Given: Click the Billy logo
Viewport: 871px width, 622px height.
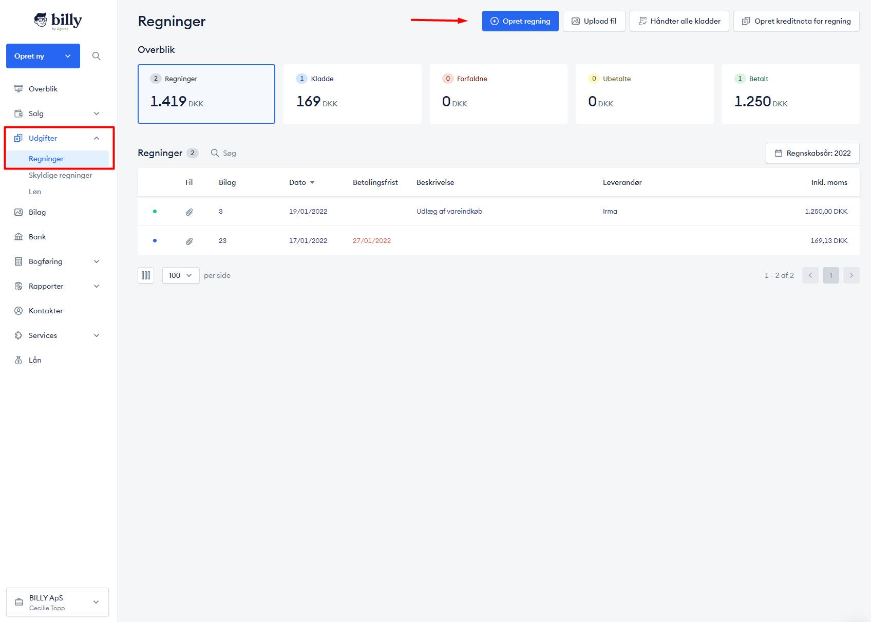Looking at the screenshot, I should tap(58, 21).
